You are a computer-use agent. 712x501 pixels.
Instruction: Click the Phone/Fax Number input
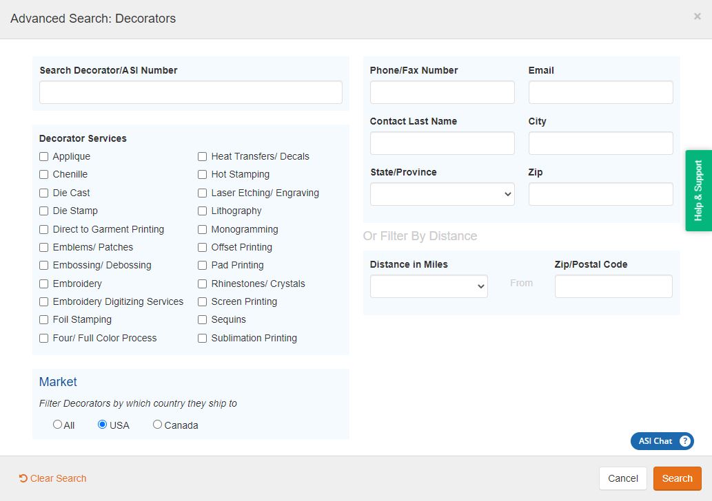click(x=443, y=92)
